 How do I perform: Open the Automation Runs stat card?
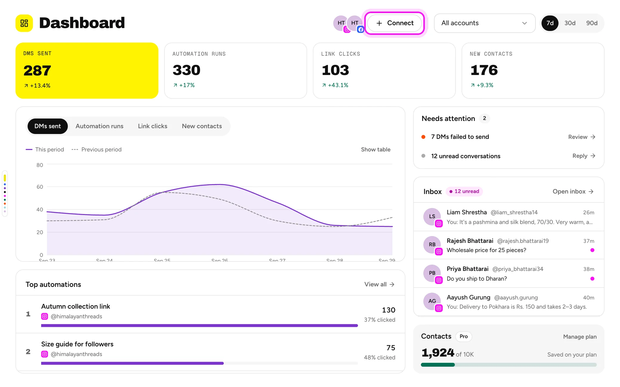click(x=235, y=71)
